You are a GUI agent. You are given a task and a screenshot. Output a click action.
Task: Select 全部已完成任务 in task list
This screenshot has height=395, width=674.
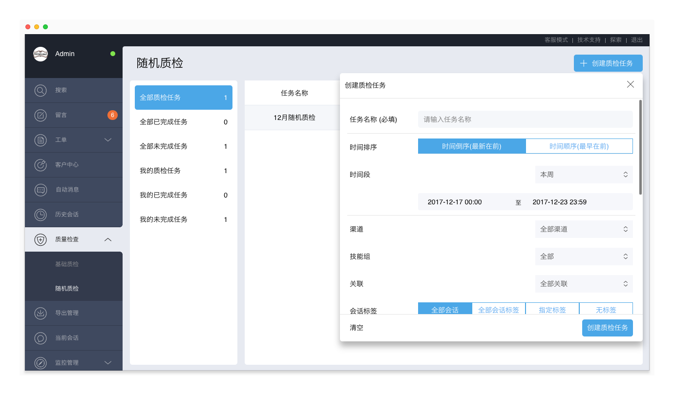183,122
